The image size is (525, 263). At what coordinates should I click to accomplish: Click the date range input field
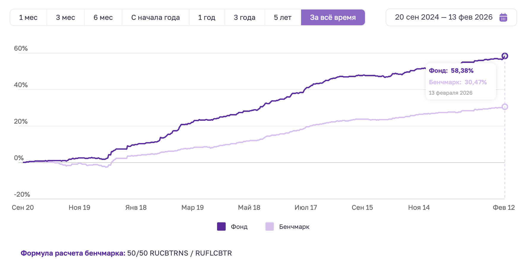(444, 18)
